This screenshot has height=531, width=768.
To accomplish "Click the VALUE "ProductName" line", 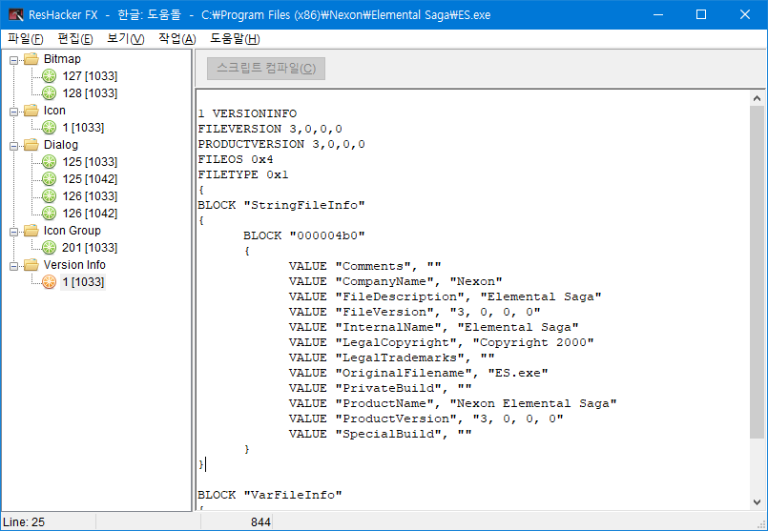I will (x=453, y=403).
